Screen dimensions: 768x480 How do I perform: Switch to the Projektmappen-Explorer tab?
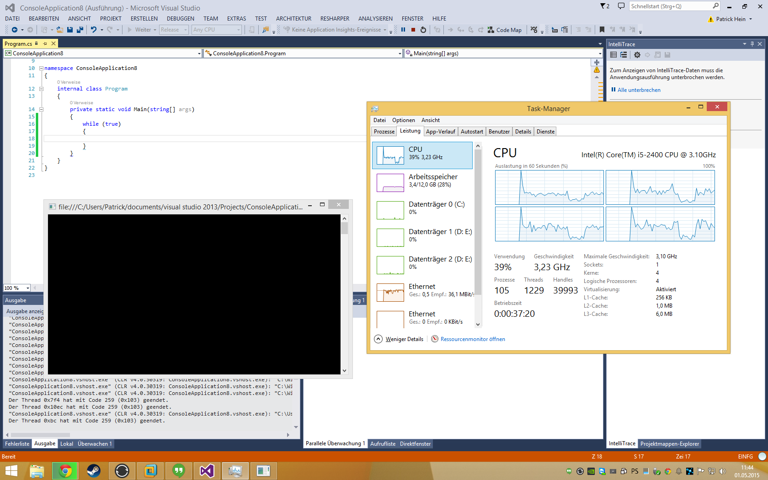click(x=670, y=444)
